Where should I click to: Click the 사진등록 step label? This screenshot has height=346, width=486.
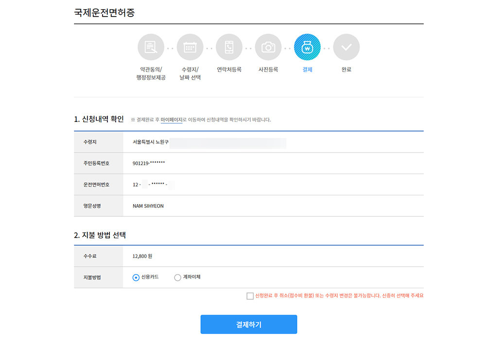click(x=268, y=69)
